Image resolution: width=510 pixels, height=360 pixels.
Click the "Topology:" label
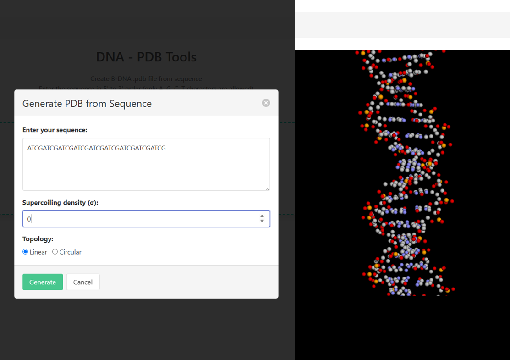(38, 239)
